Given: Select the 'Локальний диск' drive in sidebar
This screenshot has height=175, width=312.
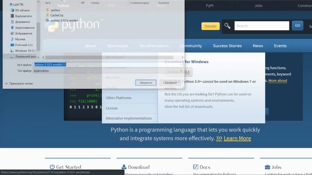Looking at the screenshot, I should pos(23,56).
